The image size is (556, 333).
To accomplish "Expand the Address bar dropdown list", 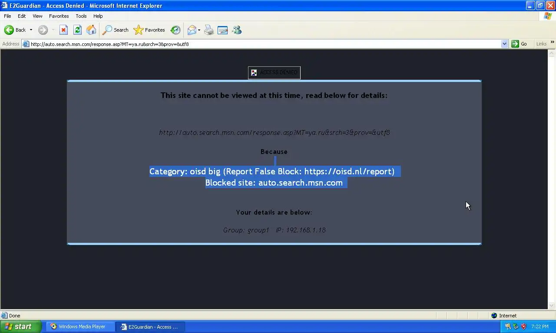I will [x=504, y=44].
